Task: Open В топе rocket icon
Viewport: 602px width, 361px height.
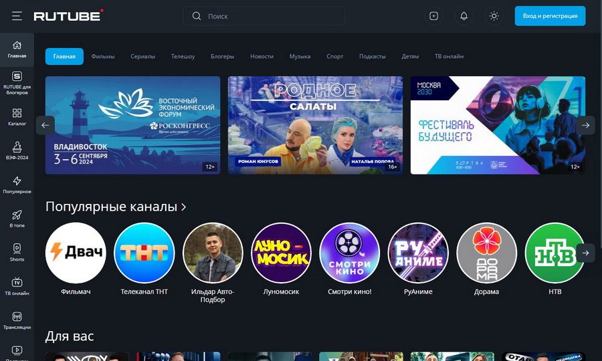Action: (x=17, y=219)
